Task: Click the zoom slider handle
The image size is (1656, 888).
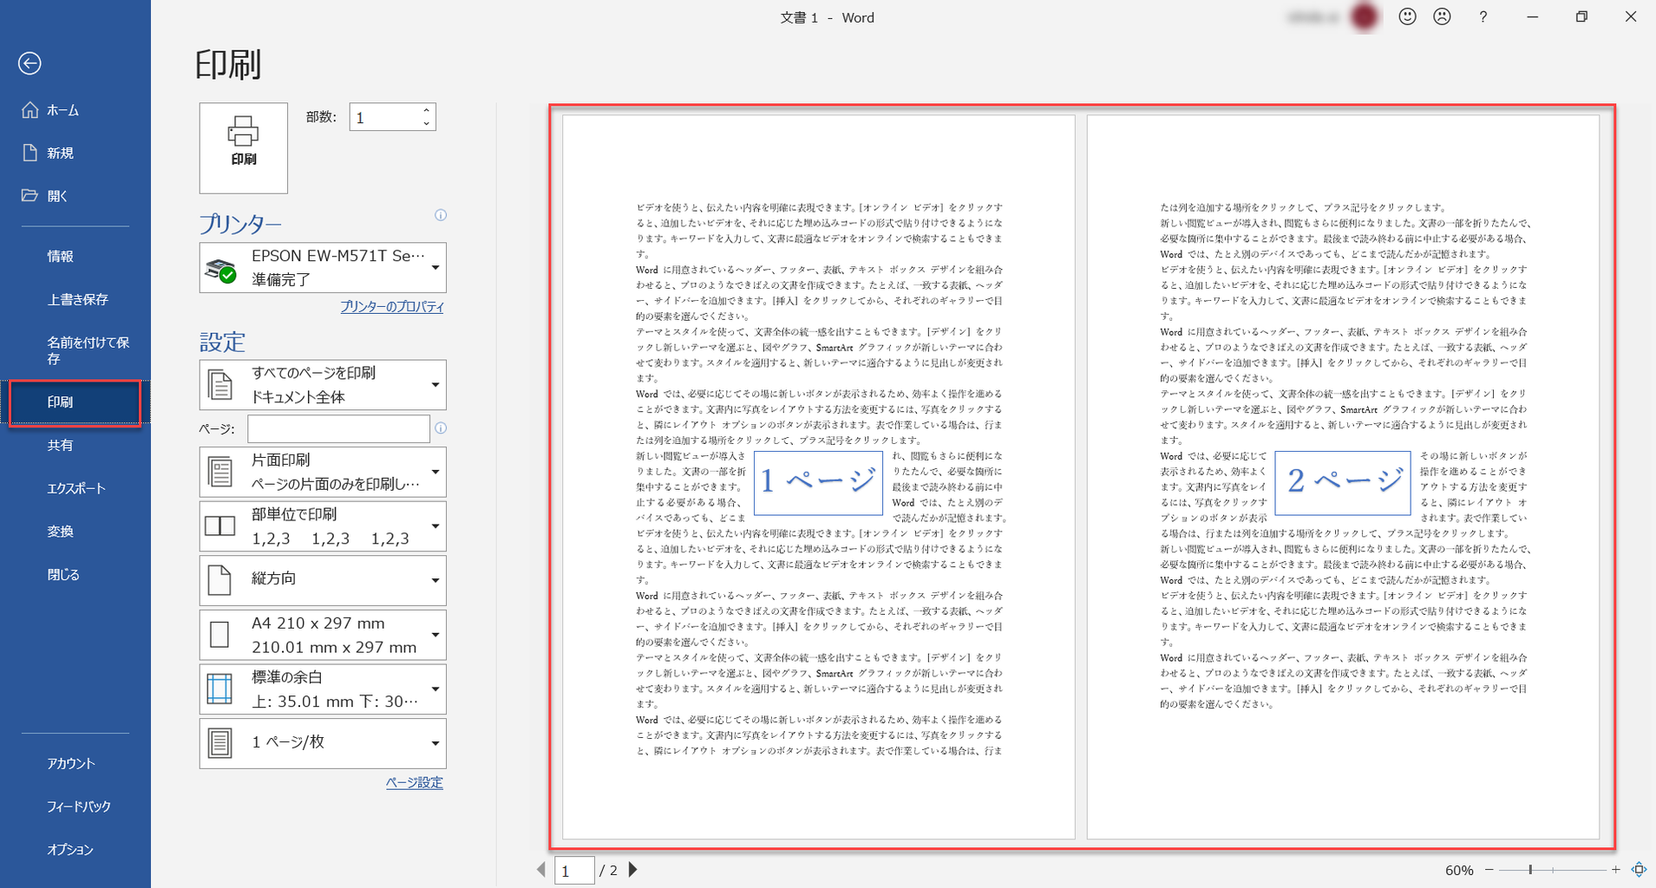Action: coord(1530,870)
